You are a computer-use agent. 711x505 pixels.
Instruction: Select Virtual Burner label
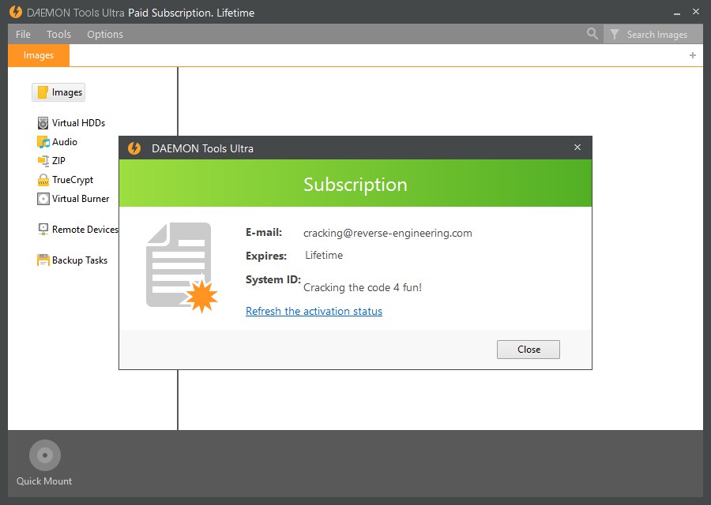point(81,199)
